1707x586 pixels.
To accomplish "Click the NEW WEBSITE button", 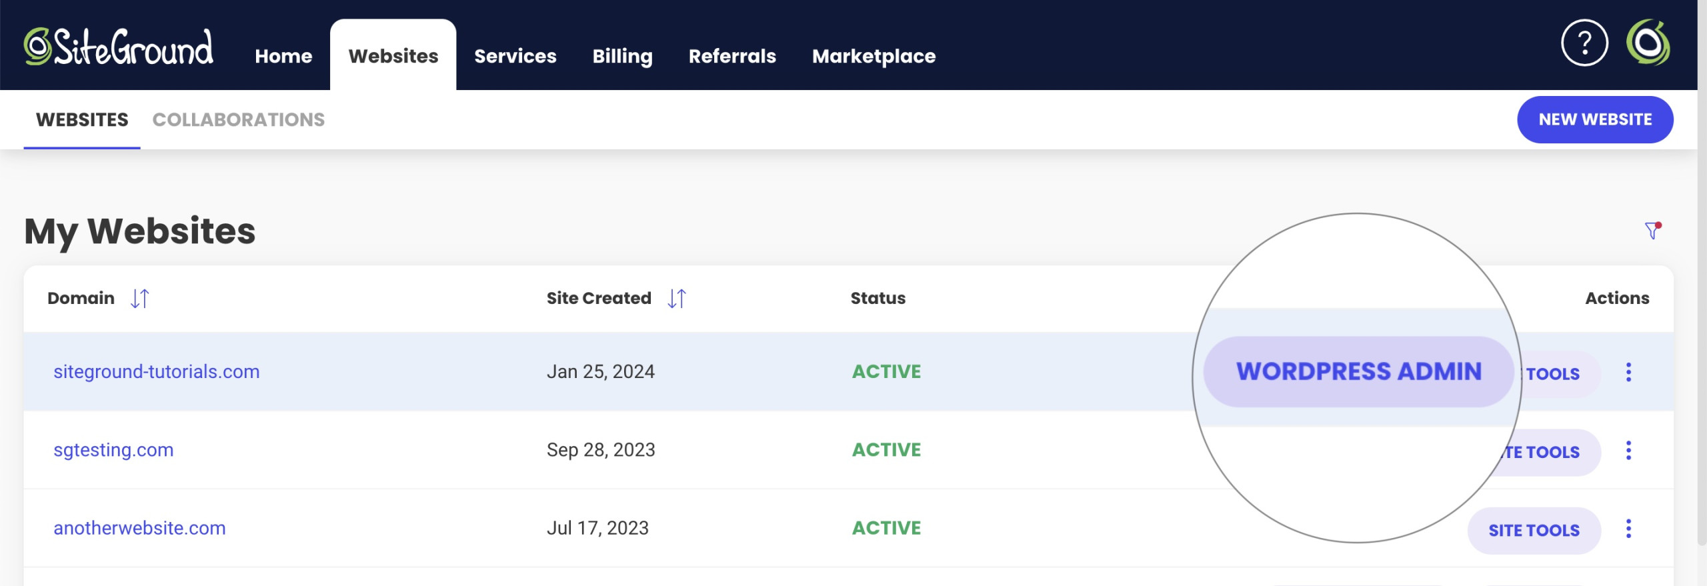I will click(1595, 120).
